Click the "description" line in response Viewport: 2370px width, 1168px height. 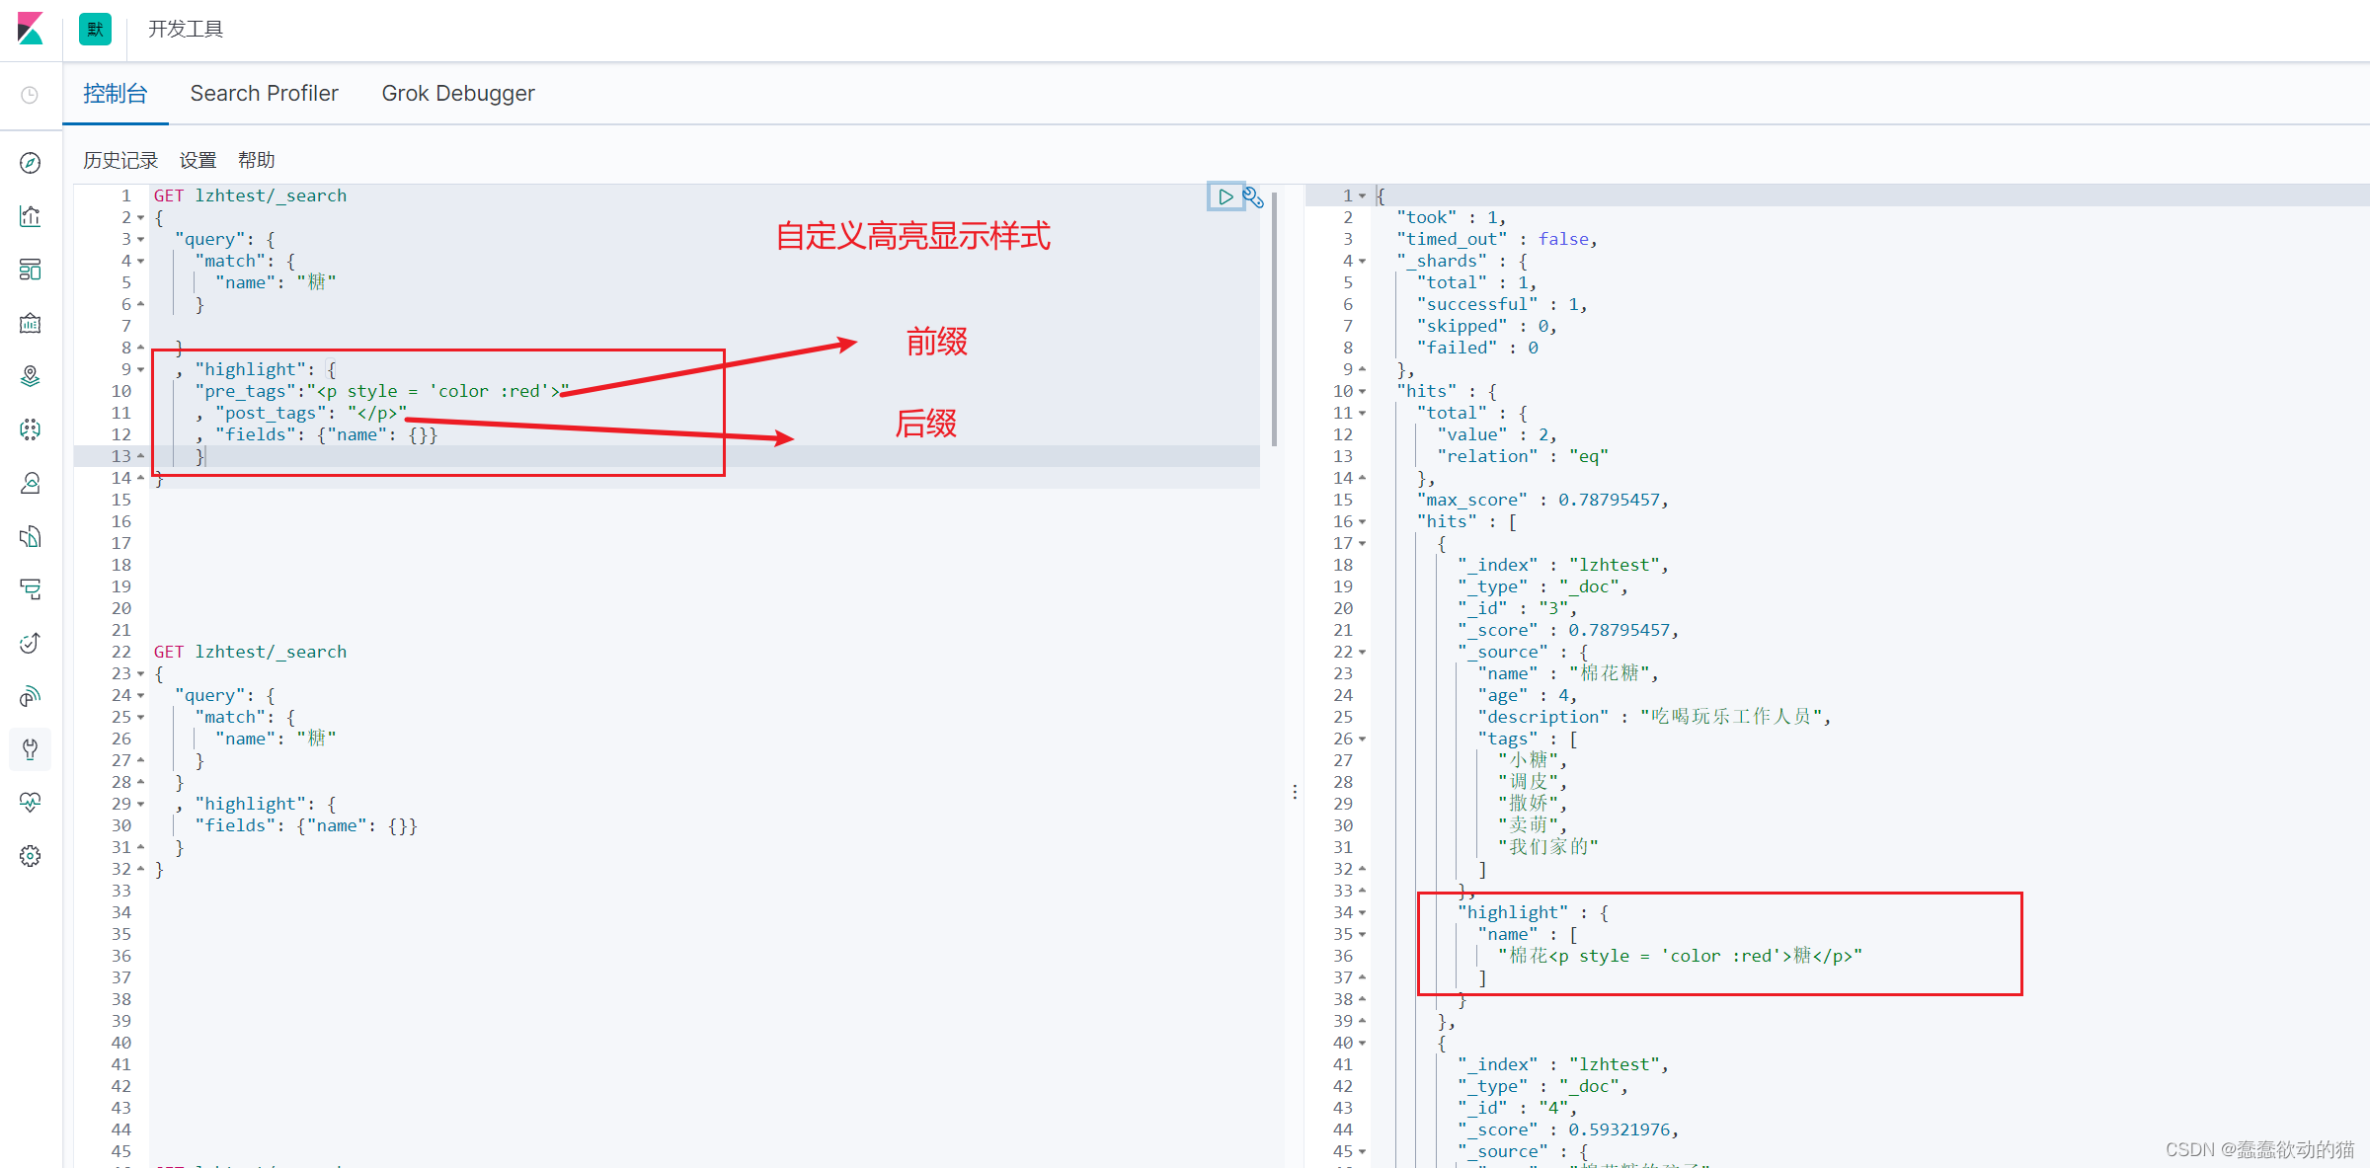[1654, 717]
